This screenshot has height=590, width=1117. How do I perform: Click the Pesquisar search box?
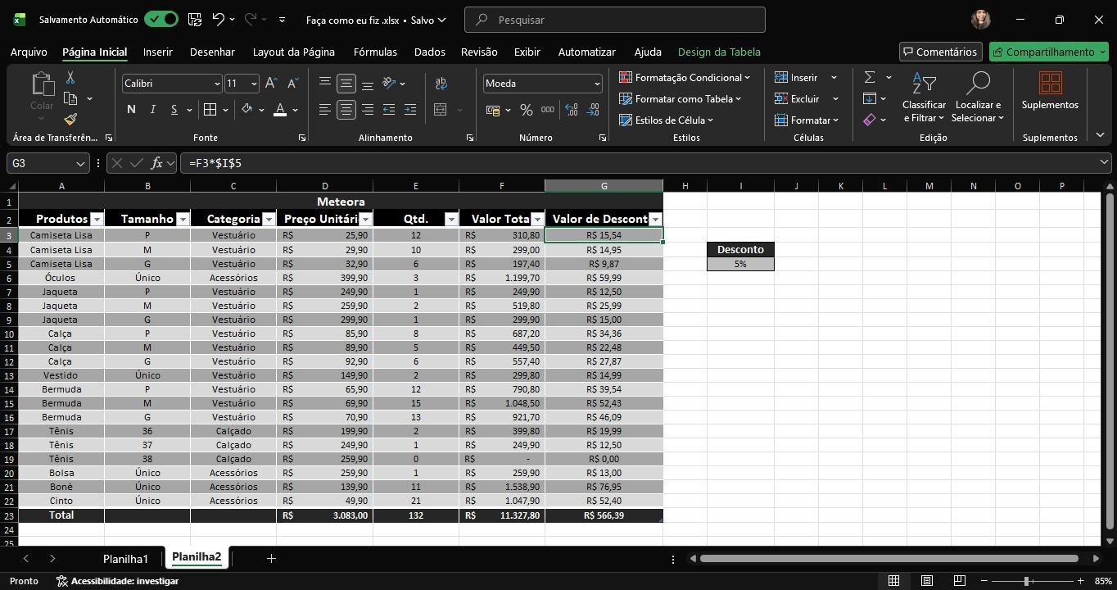614,19
